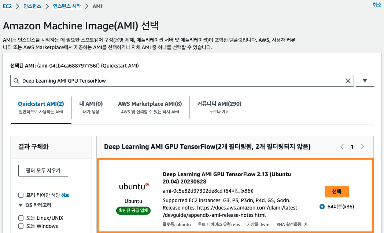This screenshot has width=384, height=233.
Task: Switch to 내 AMI(0) tab
Action: [x=91, y=108]
